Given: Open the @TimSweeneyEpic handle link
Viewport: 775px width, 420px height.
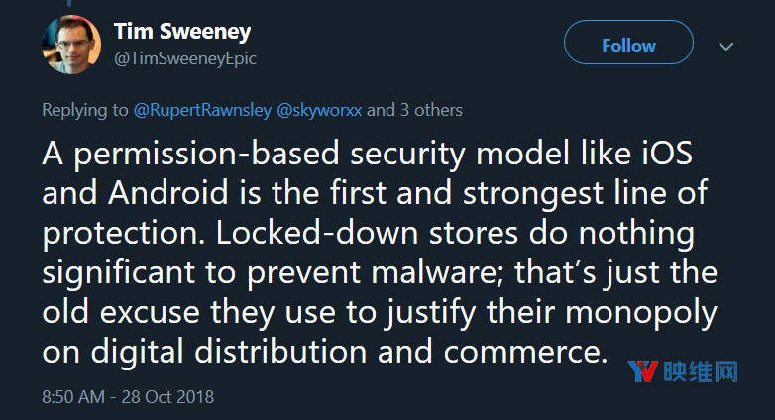Looking at the screenshot, I should [185, 58].
